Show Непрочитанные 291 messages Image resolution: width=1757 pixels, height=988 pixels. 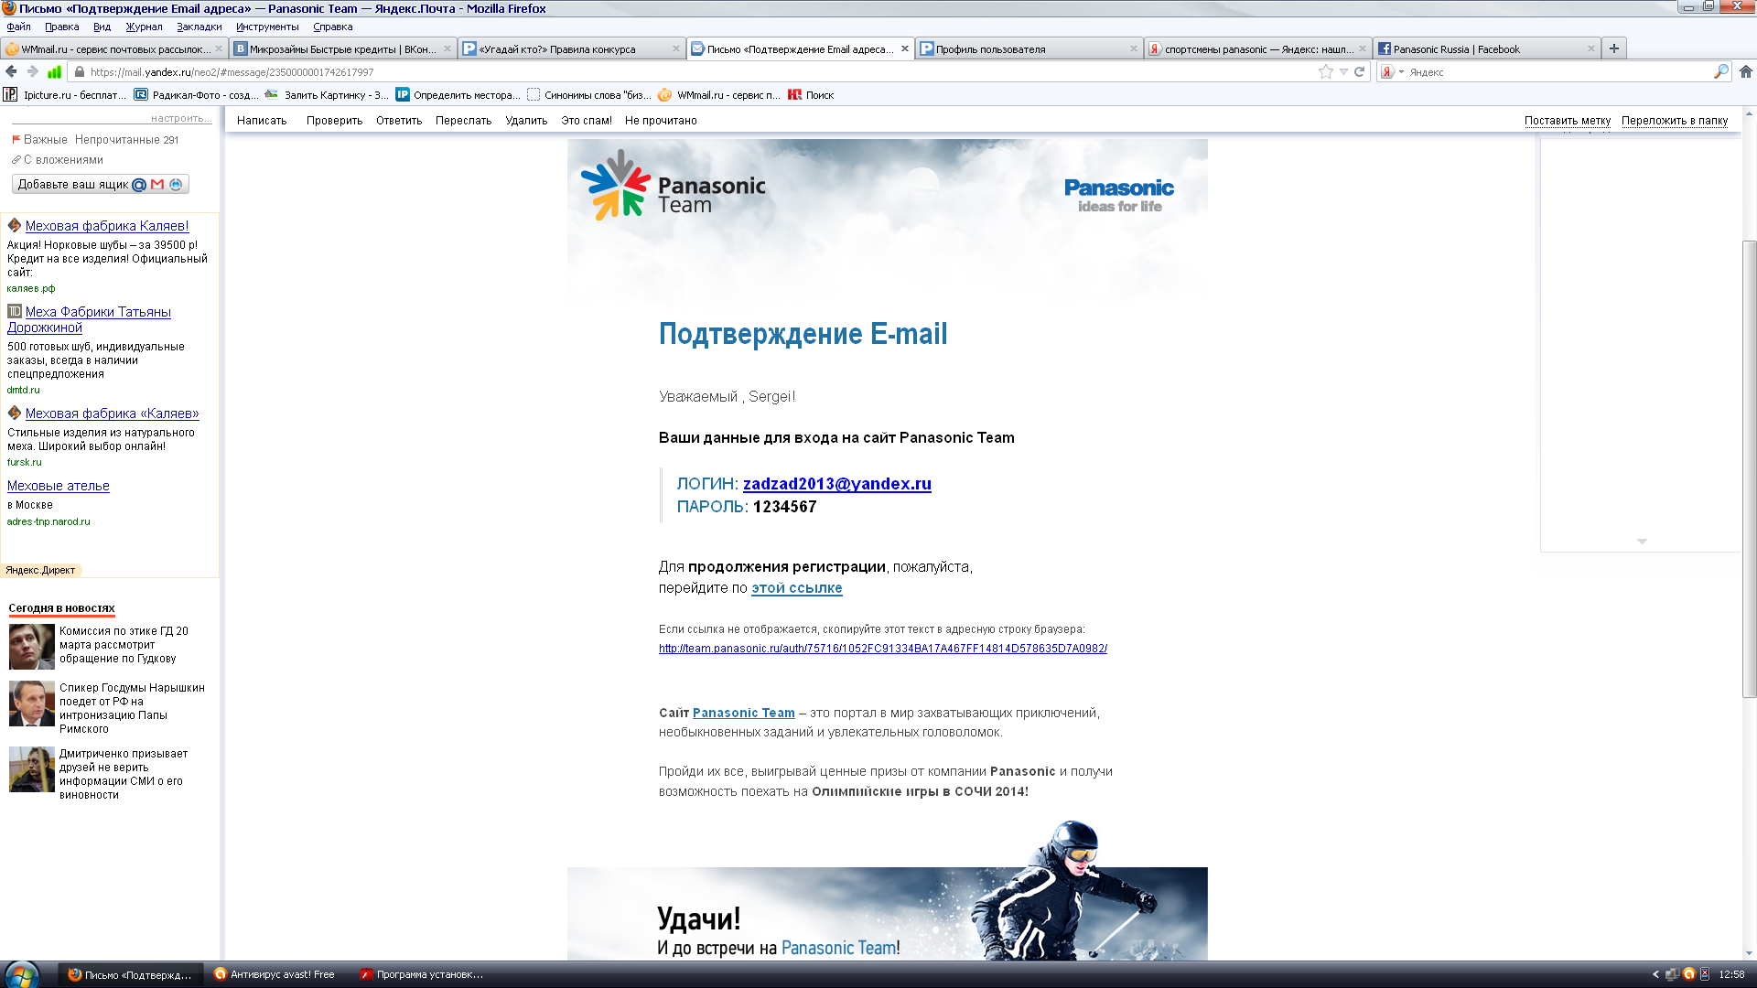pos(127,140)
